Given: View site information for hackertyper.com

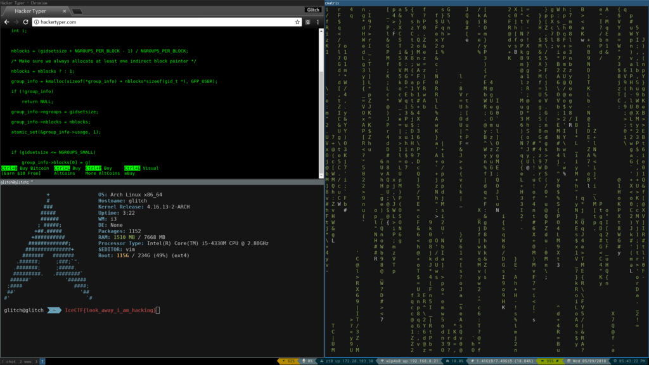Looking at the screenshot, I should coord(36,22).
